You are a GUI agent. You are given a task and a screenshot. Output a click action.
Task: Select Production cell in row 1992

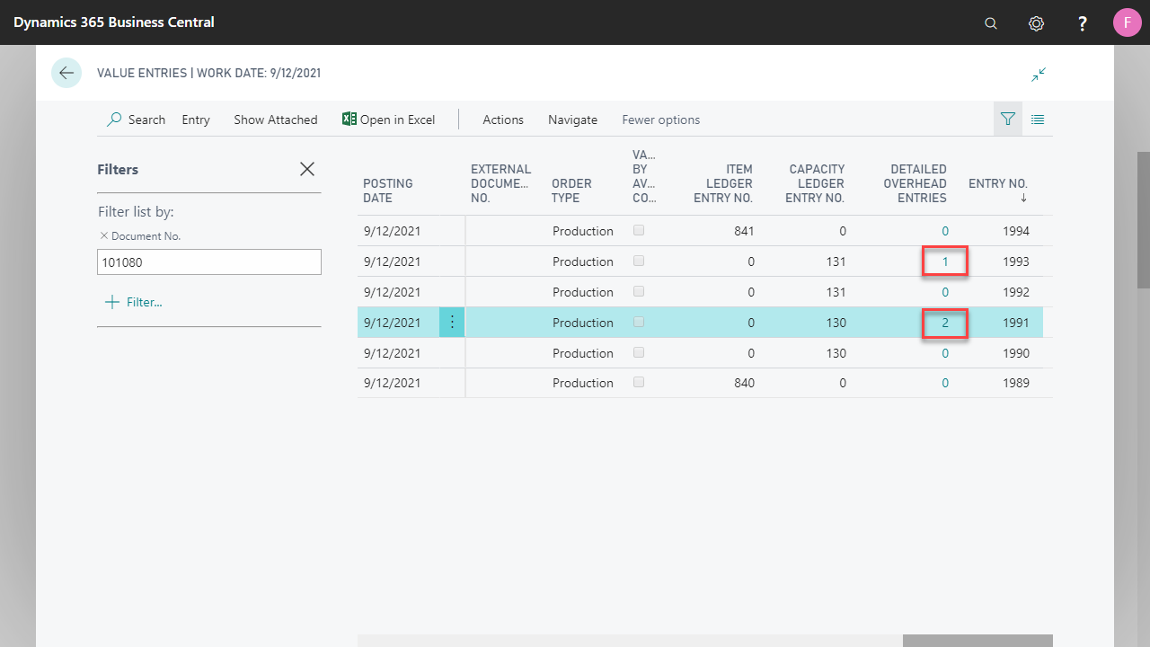[x=583, y=292]
